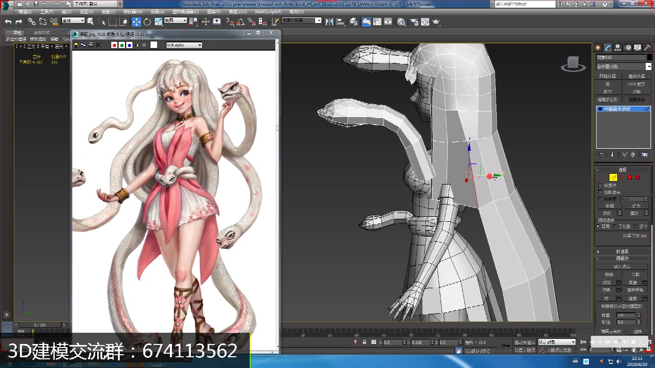The image size is (655, 368).
Task: Pick the Rectangular Selection Region tool
Action: click(x=113, y=21)
